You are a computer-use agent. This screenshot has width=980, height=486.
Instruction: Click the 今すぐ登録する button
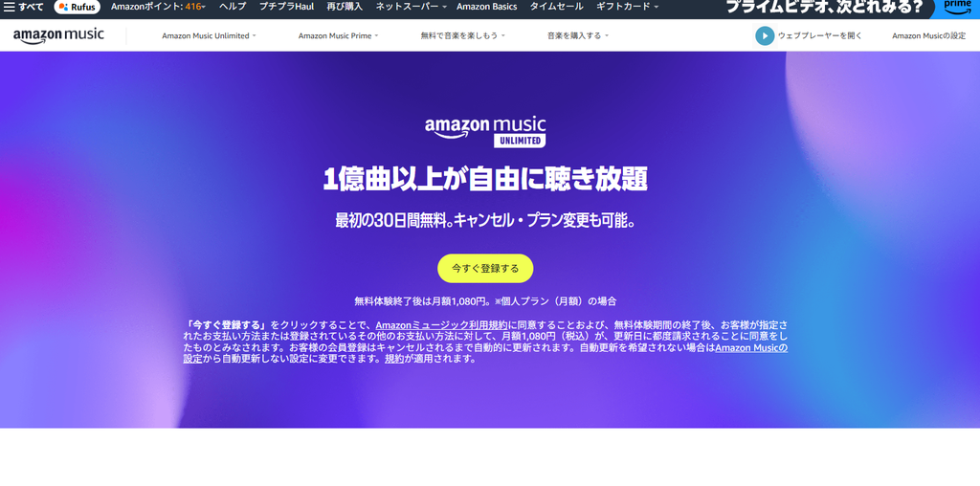(485, 268)
